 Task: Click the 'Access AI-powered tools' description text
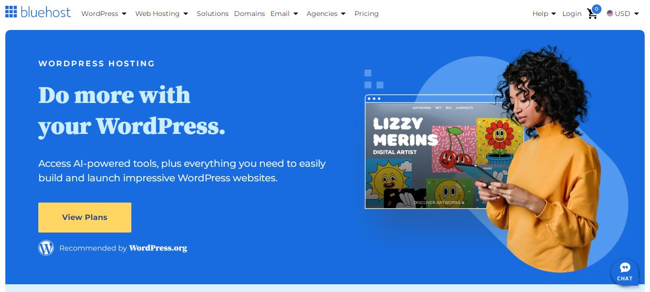click(x=182, y=171)
